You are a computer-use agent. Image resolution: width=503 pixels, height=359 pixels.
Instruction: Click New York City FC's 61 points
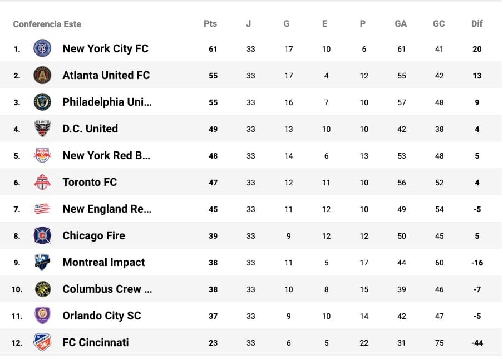pos(213,49)
